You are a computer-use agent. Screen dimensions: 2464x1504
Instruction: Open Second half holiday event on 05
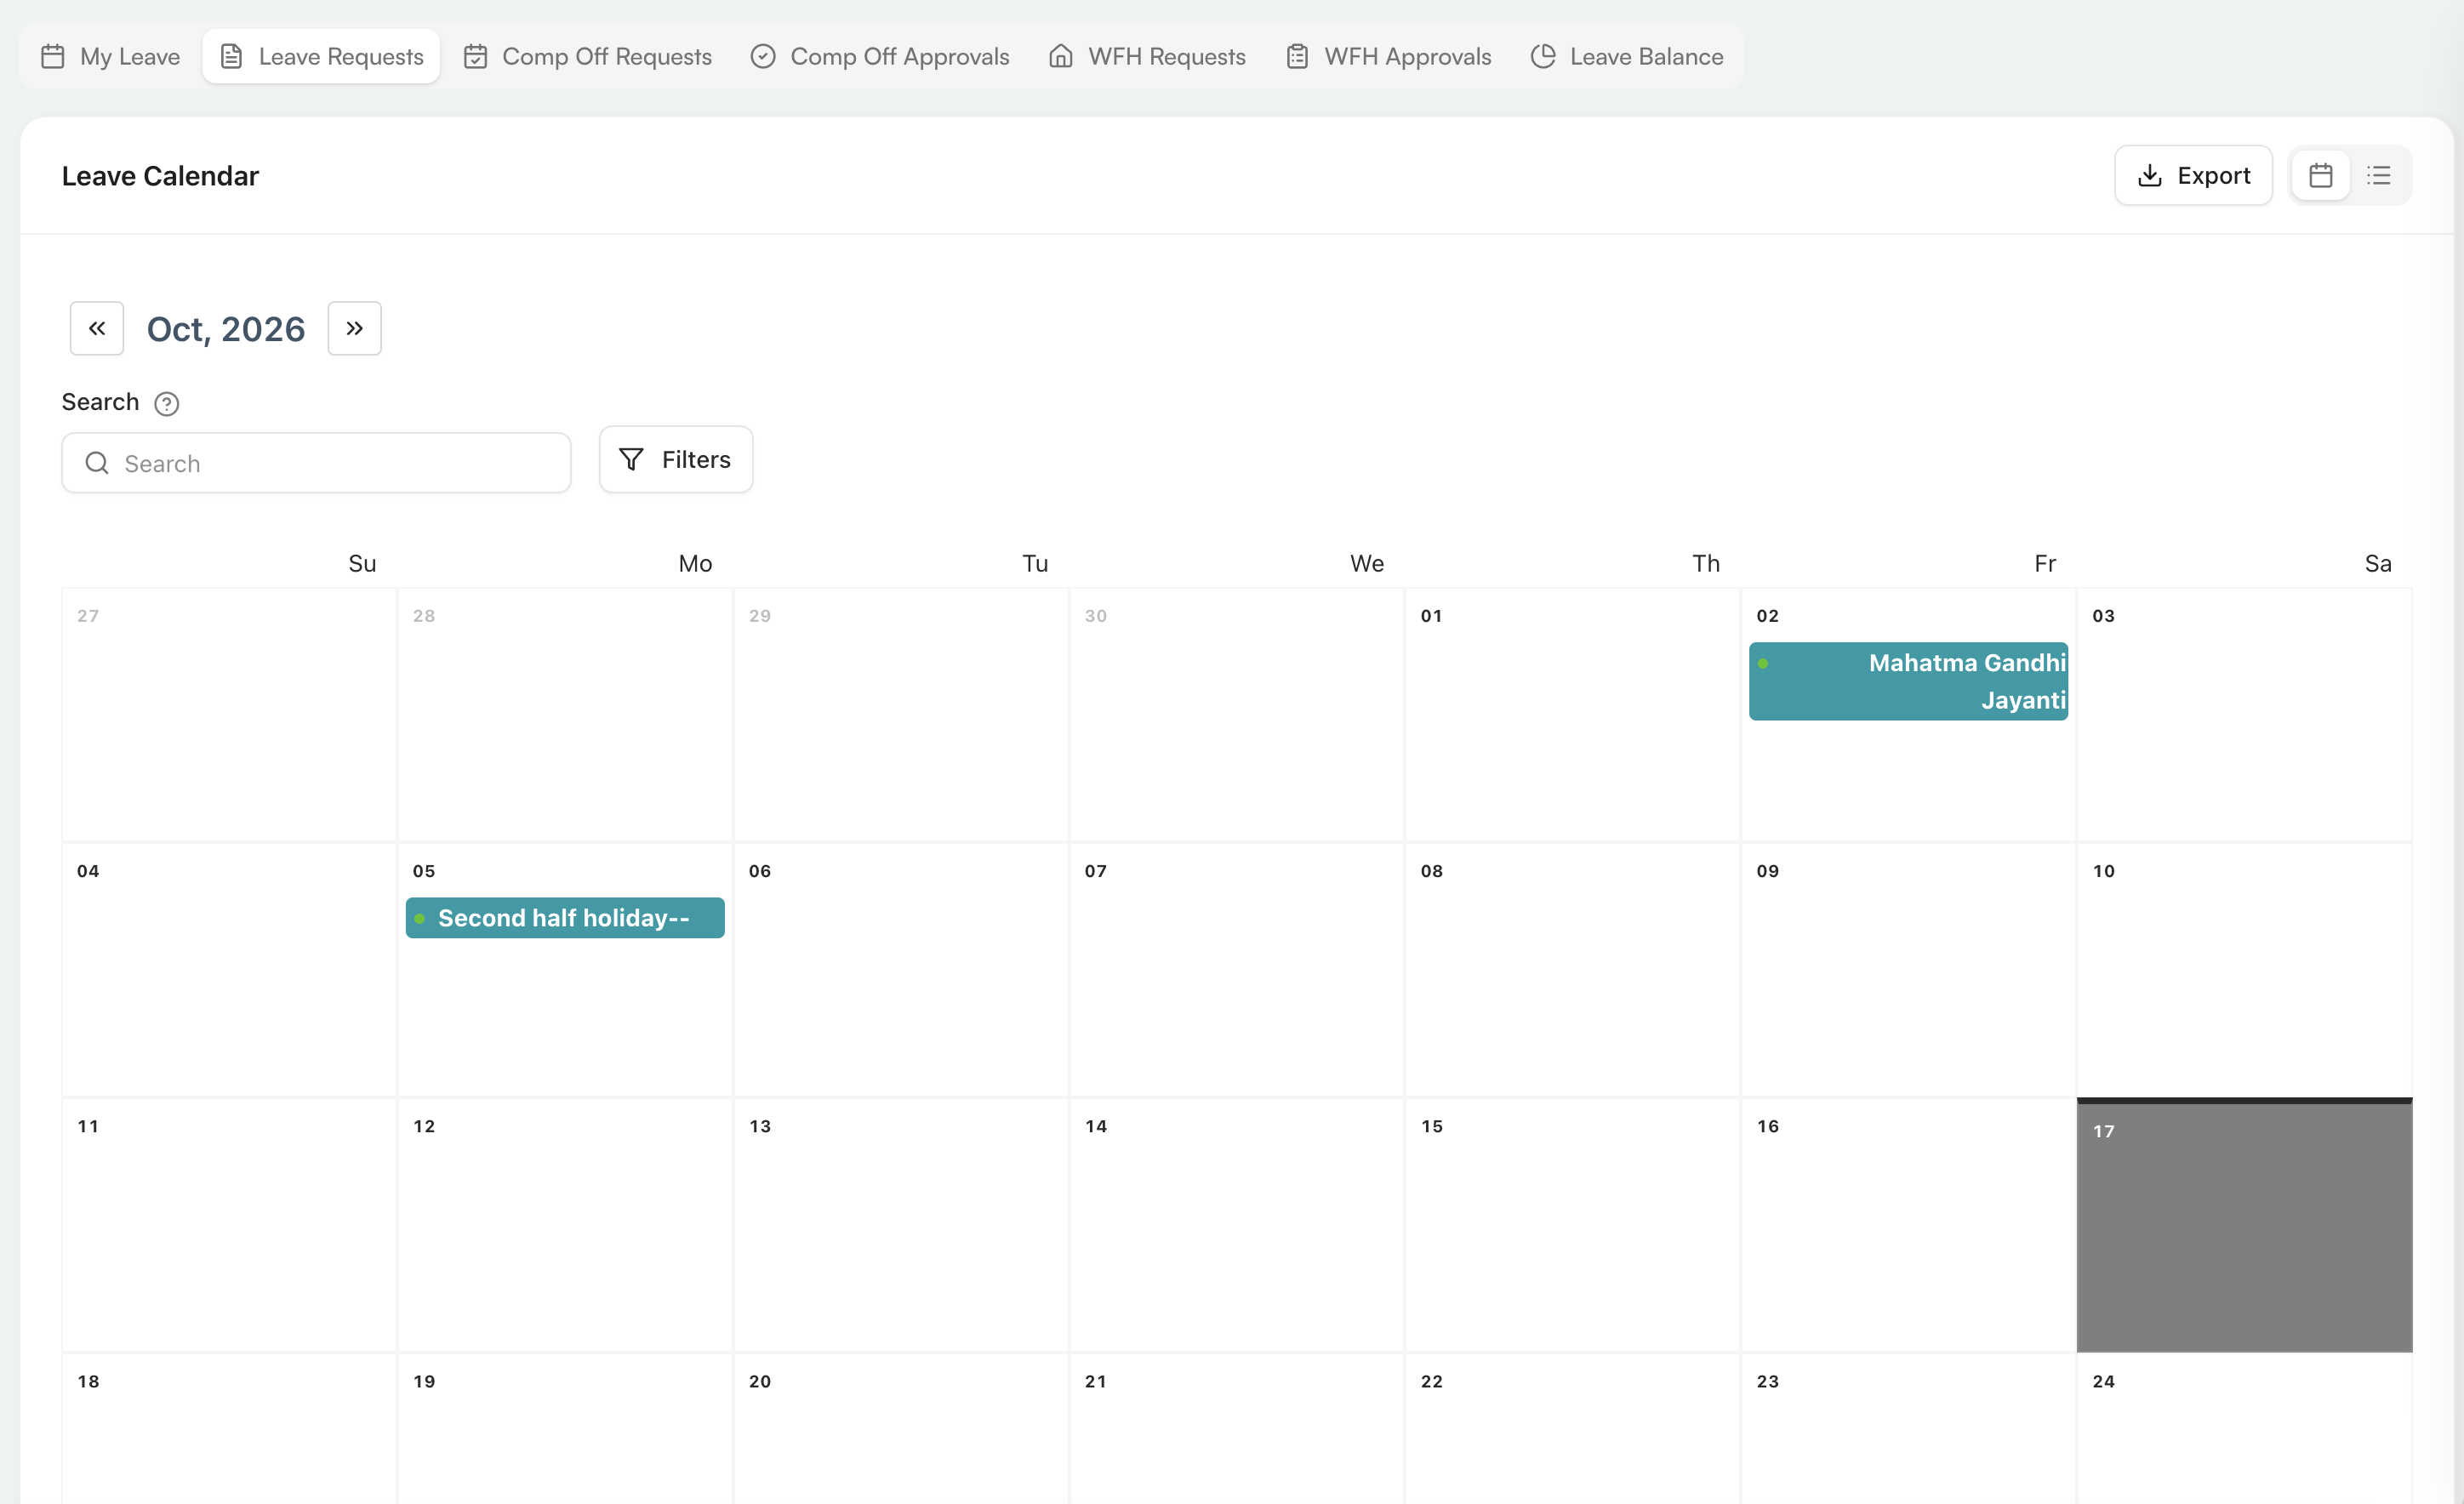click(565, 917)
